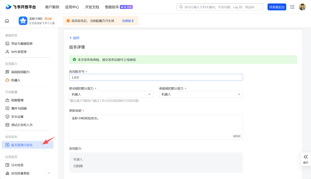Collapse the 应用质量看板 section
This screenshot has height=179, width=311.
point(48,173)
